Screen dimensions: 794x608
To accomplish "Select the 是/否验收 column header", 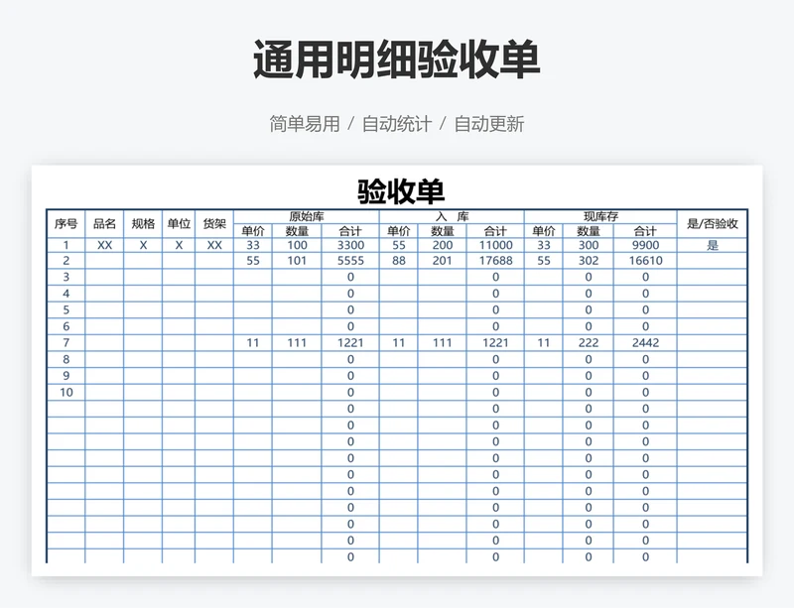I will click(712, 224).
